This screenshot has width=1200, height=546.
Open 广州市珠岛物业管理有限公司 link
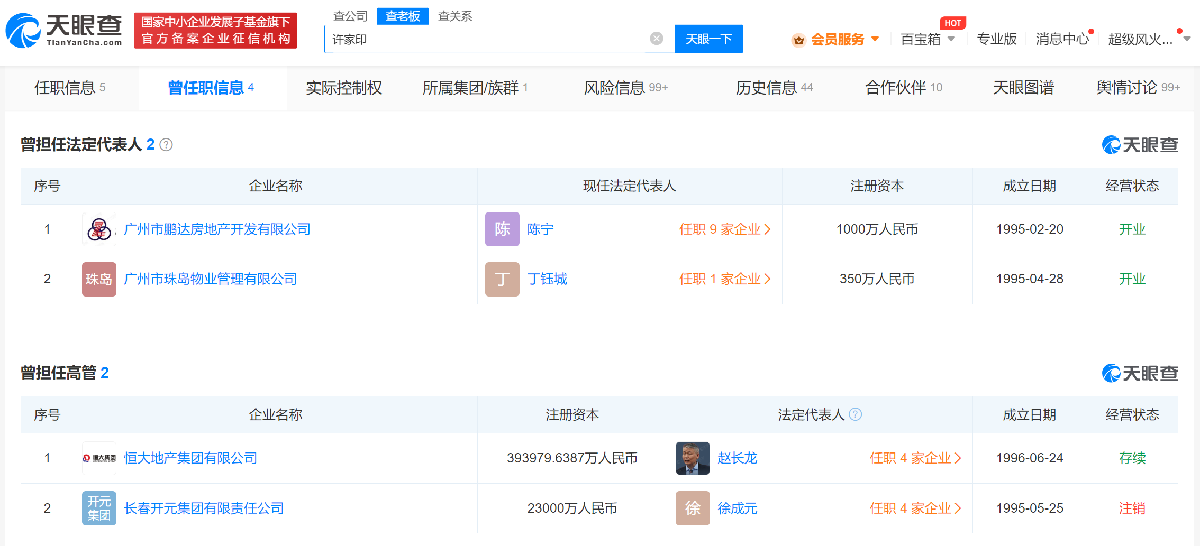pyautogui.click(x=211, y=279)
